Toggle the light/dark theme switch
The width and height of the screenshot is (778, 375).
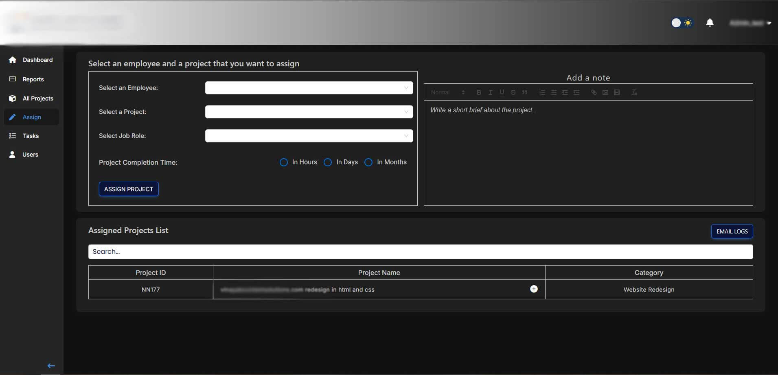(682, 23)
